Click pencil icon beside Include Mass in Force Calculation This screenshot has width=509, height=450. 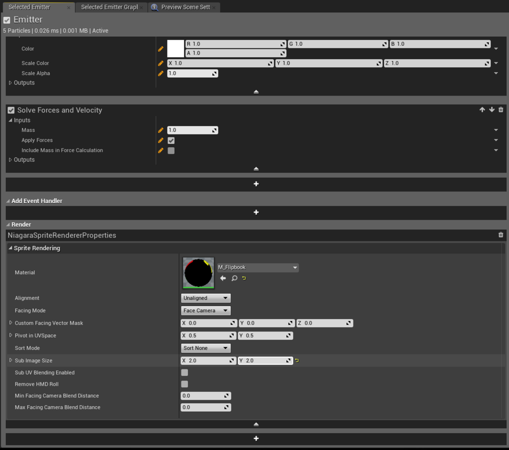coord(161,150)
